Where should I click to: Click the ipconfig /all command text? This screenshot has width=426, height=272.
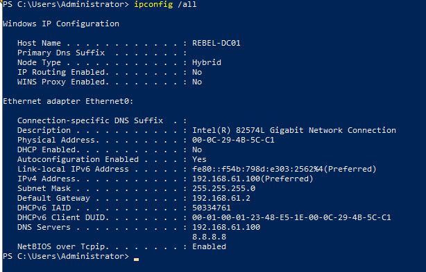165,5
